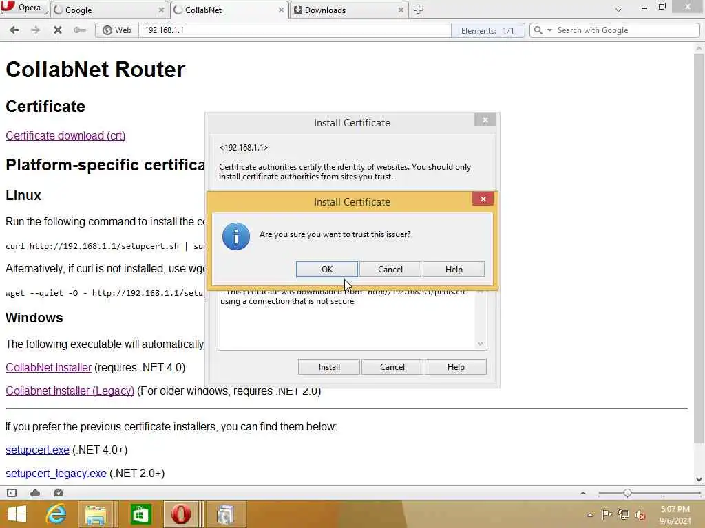705x528 pixels.
Task: Stop page loading with the X icon
Action: click(58, 30)
